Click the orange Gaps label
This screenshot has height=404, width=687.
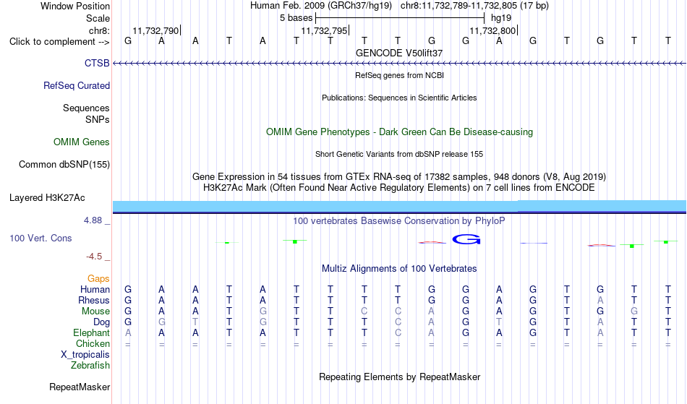(x=98, y=278)
